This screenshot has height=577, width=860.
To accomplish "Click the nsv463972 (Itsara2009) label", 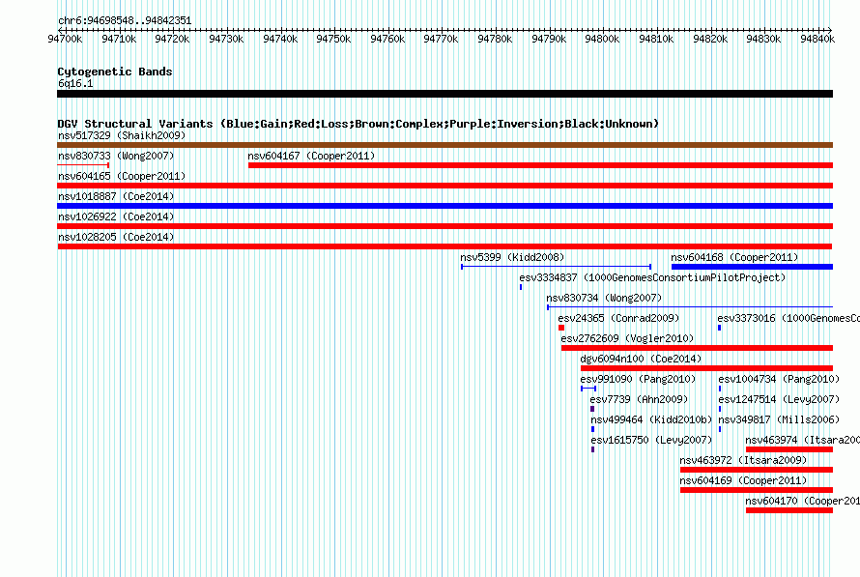I will [x=743, y=460].
